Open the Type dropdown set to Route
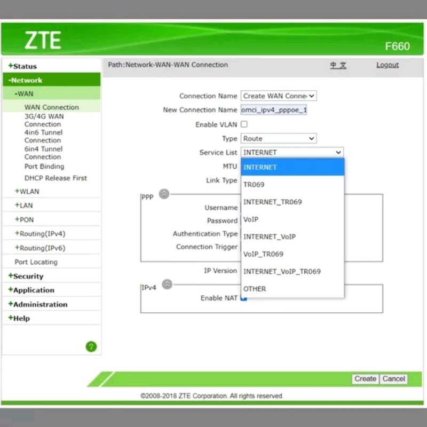Viewport: 427px width, 427px height. [278, 139]
